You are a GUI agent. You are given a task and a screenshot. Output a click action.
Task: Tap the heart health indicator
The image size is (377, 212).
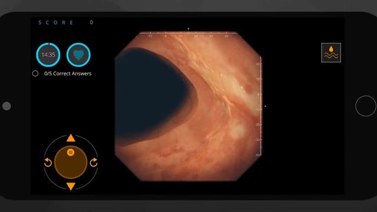78,55
